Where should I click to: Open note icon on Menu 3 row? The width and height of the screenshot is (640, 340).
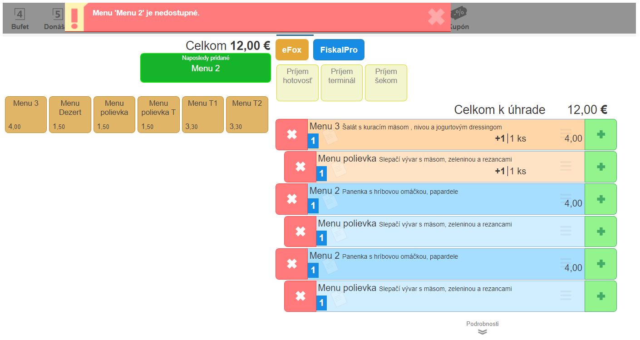coord(330,138)
